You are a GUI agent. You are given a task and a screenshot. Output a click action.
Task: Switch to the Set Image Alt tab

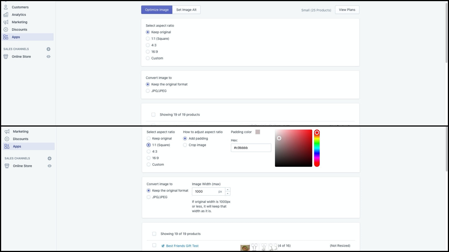coord(186,10)
